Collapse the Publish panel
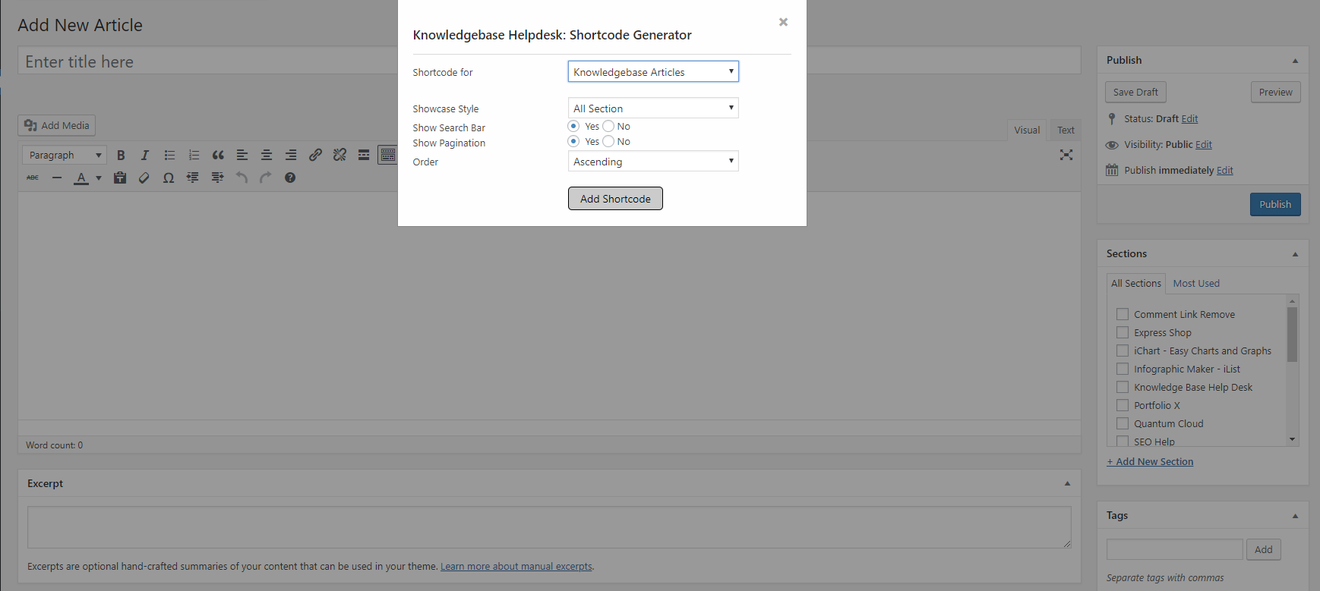Viewport: 1320px width, 591px height. [x=1295, y=61]
